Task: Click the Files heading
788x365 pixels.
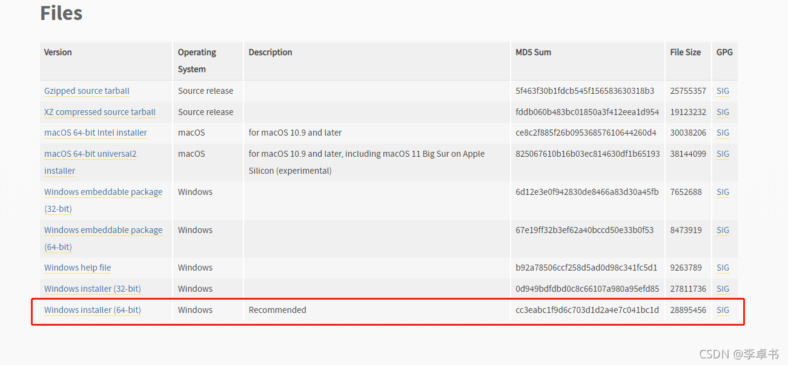Action: point(61,13)
